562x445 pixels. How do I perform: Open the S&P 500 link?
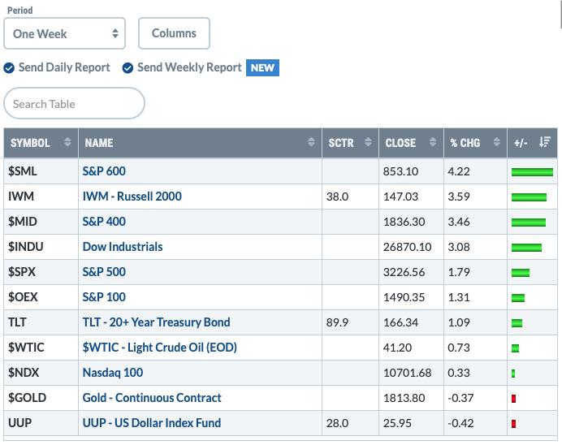[x=104, y=272]
